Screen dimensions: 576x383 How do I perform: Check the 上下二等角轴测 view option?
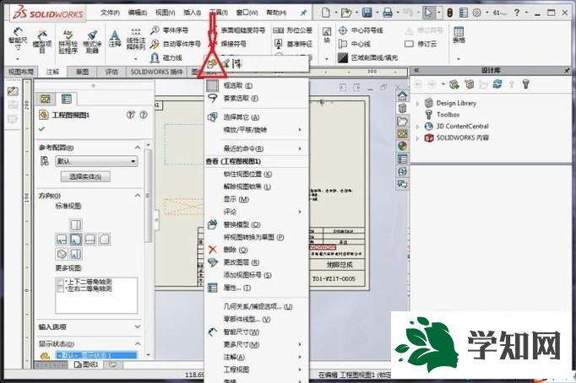(60, 282)
